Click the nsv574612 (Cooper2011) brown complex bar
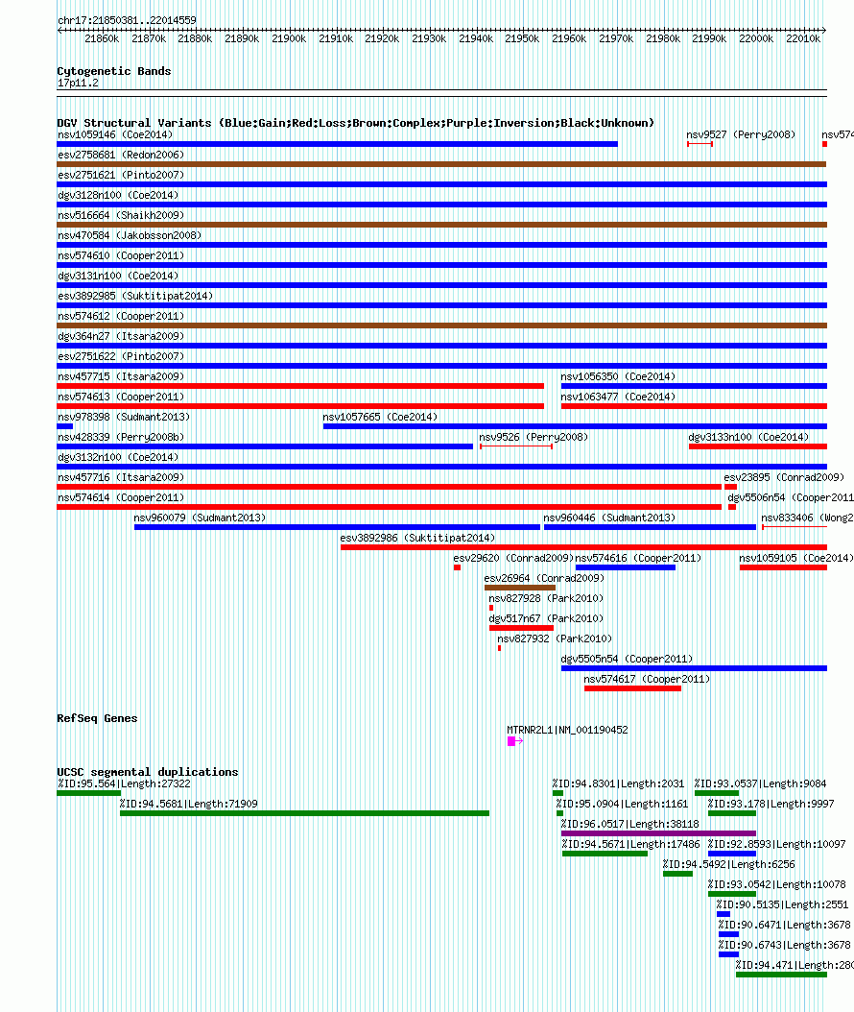The width and height of the screenshot is (854, 1012). coord(441,325)
